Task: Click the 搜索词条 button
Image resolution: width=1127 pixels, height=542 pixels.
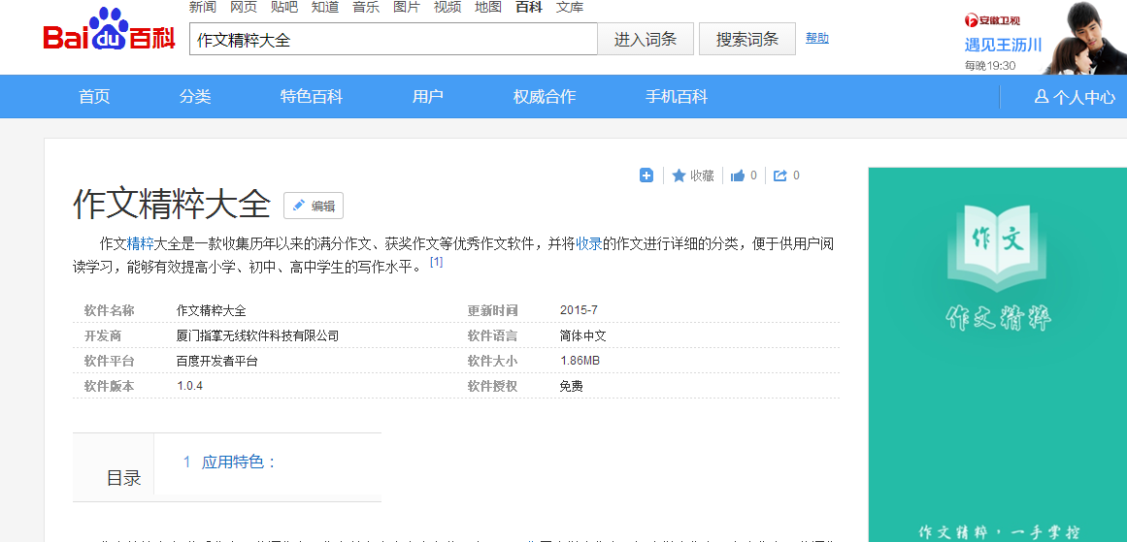Action: pos(747,39)
